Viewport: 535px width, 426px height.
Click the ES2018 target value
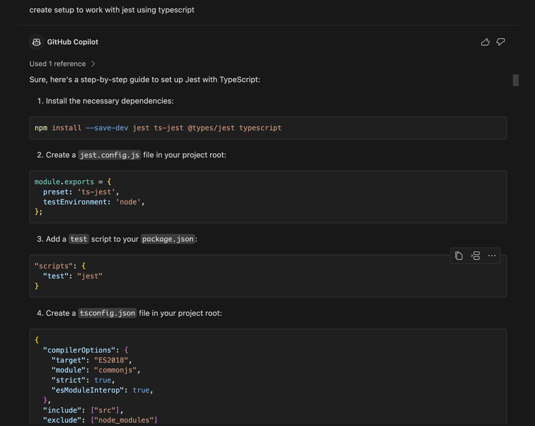pos(112,360)
